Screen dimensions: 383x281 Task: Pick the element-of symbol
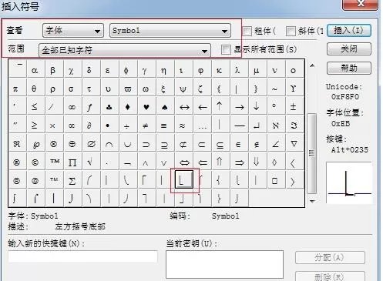[x=239, y=143]
